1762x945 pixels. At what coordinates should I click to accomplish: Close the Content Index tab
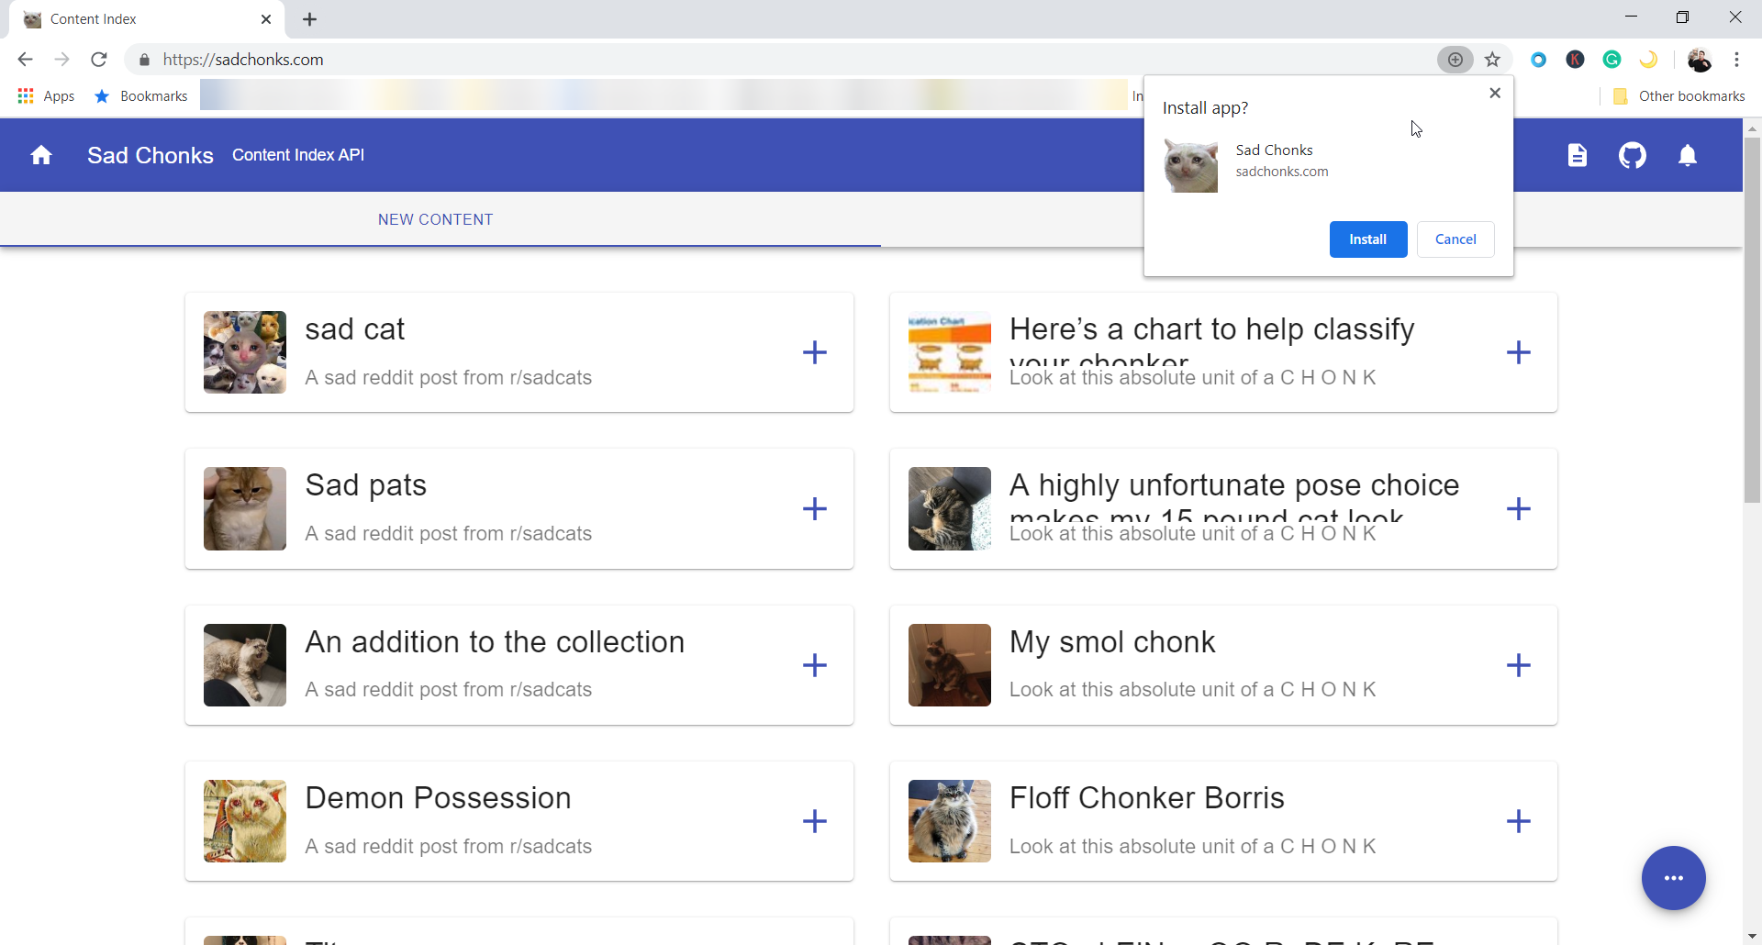click(266, 19)
